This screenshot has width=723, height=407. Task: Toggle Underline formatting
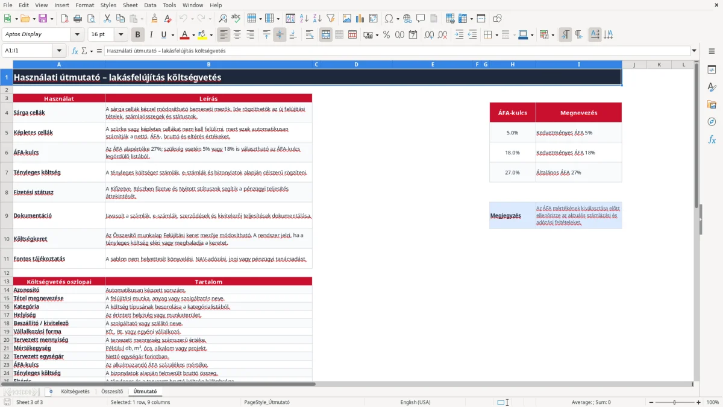tap(163, 35)
